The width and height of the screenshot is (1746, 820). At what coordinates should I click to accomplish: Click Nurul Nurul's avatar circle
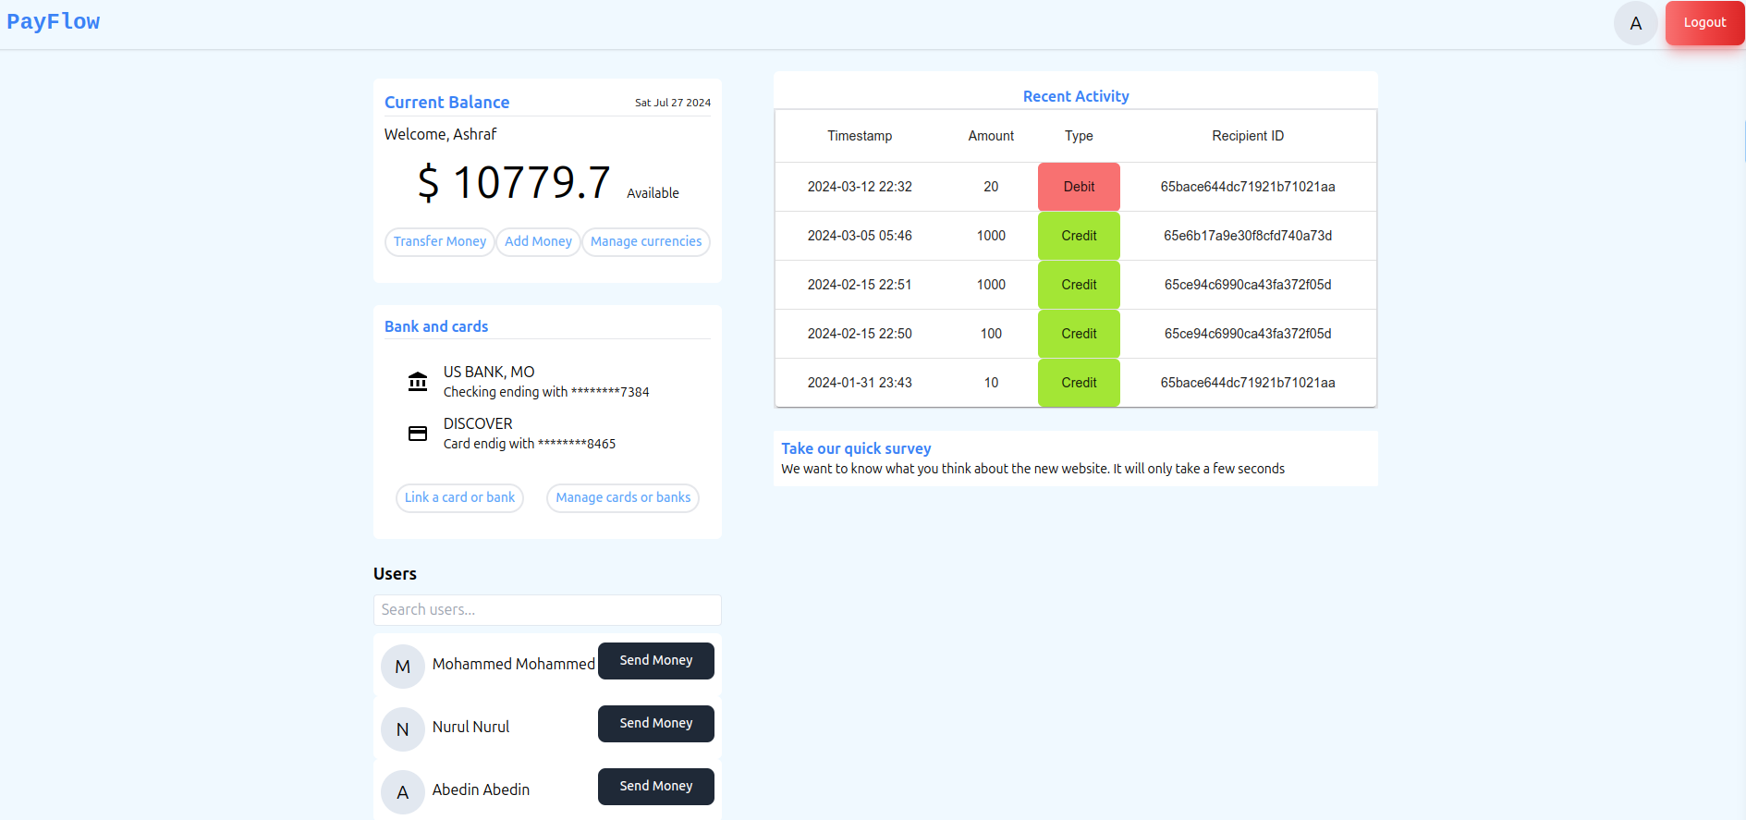[402, 729]
